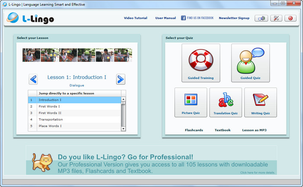This screenshot has width=303, height=187.
Task: Click the orange cat mascot icon
Action: click(42, 162)
